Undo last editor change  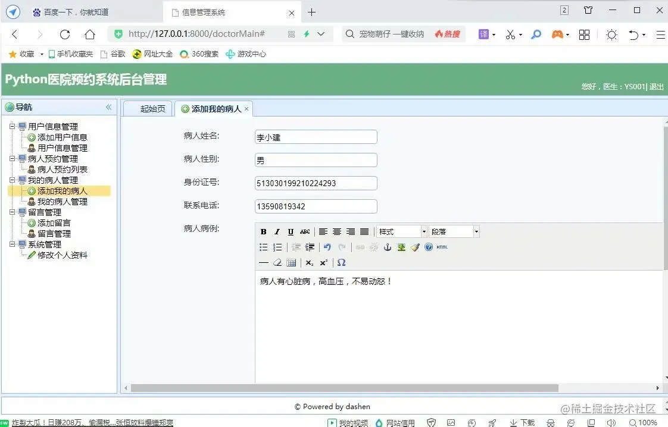tap(327, 247)
